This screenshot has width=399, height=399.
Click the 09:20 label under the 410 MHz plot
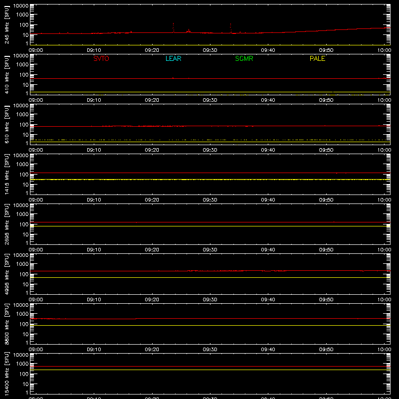pyautogui.click(x=152, y=100)
